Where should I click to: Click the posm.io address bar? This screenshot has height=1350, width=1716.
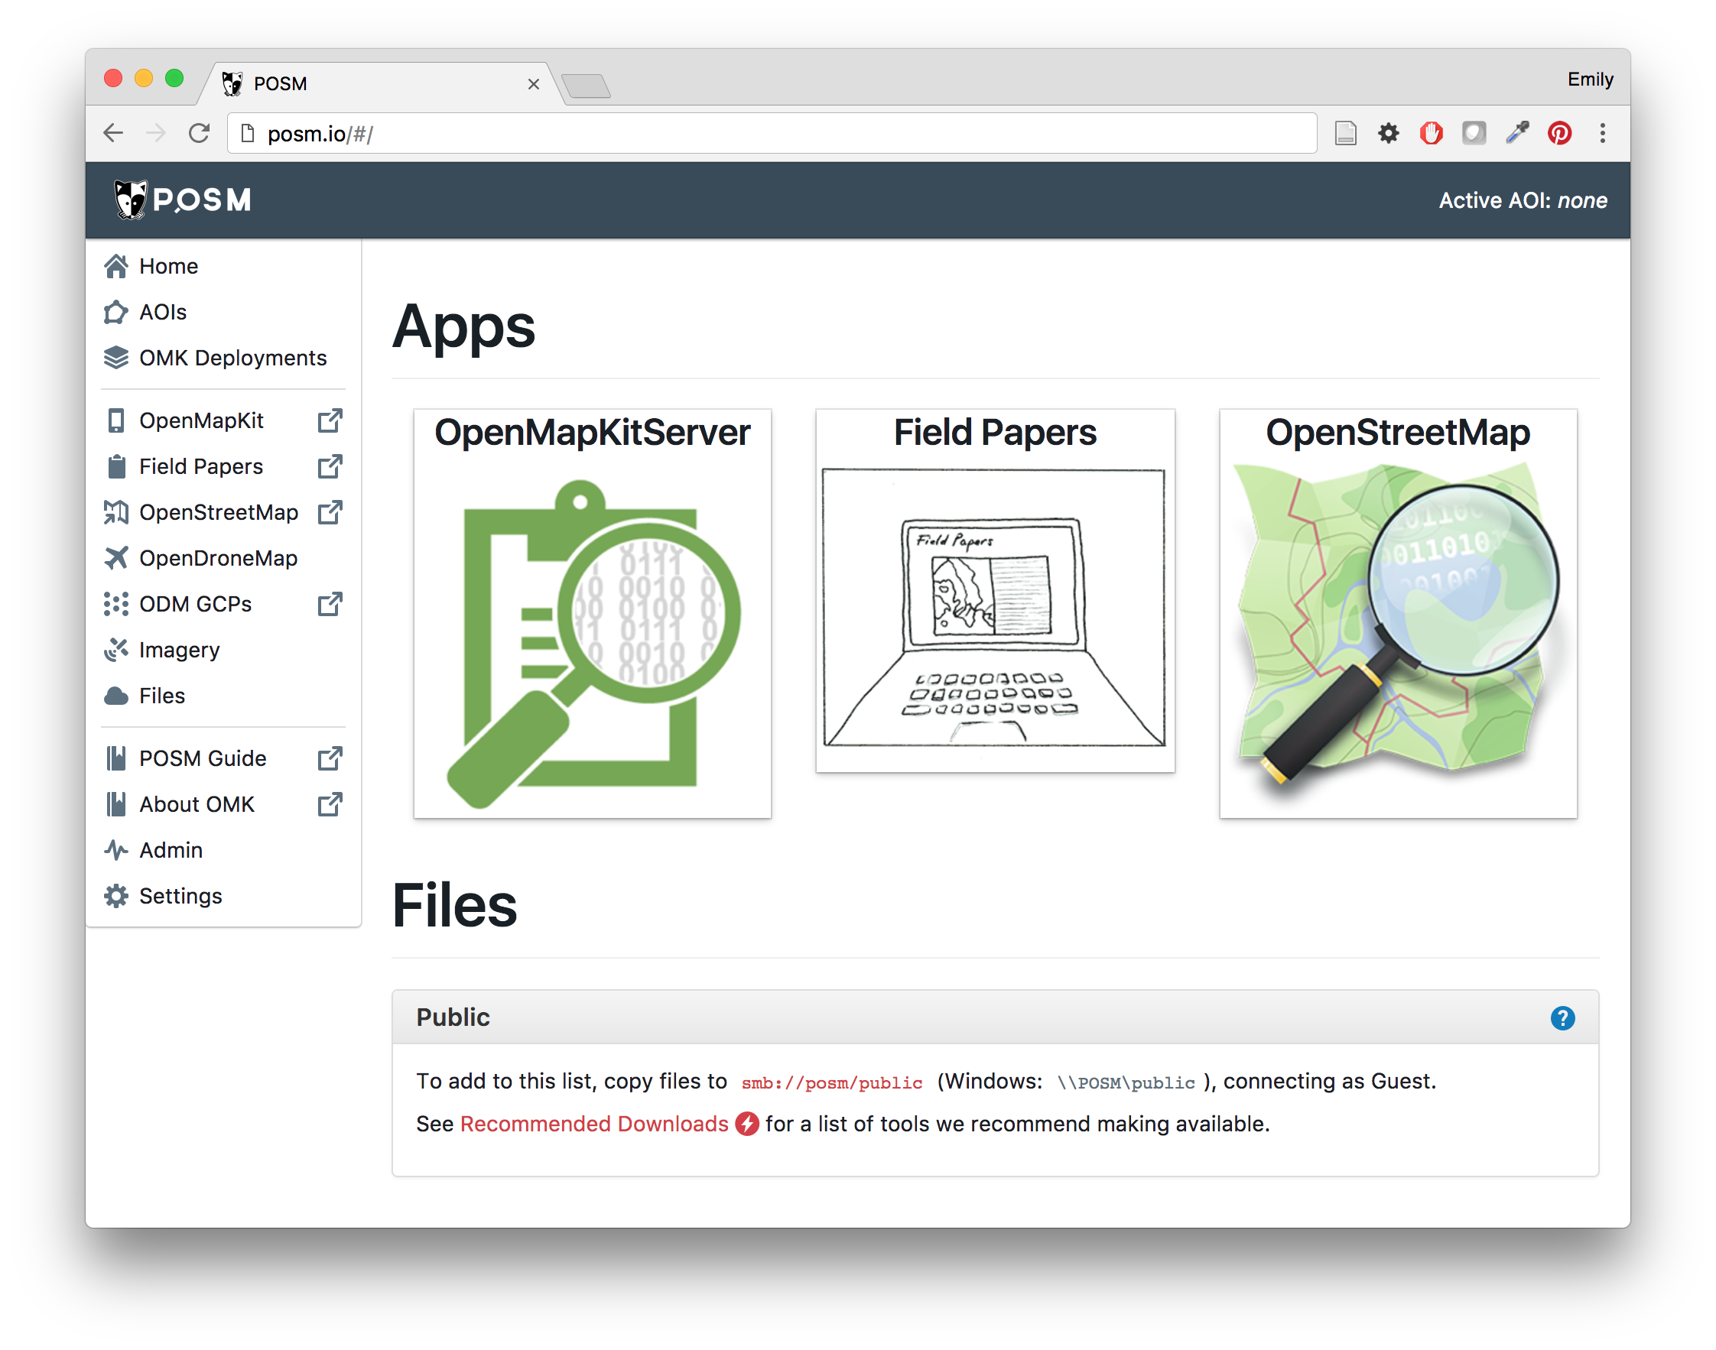coord(771,134)
